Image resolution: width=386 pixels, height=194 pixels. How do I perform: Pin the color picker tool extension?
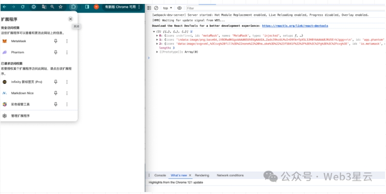point(56,104)
